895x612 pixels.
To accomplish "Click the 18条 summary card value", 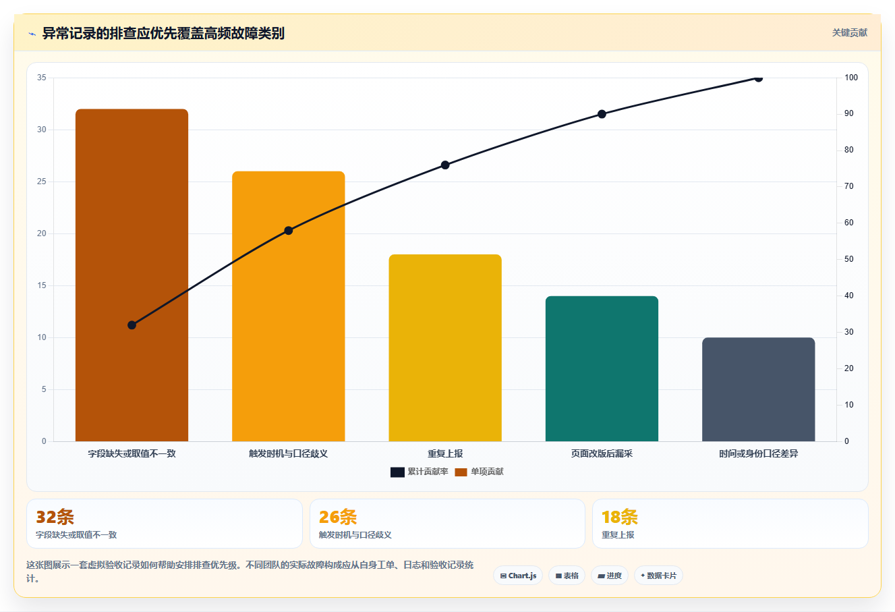I will tap(620, 517).
